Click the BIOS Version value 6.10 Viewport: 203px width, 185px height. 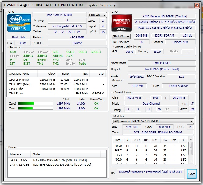tap(181, 76)
